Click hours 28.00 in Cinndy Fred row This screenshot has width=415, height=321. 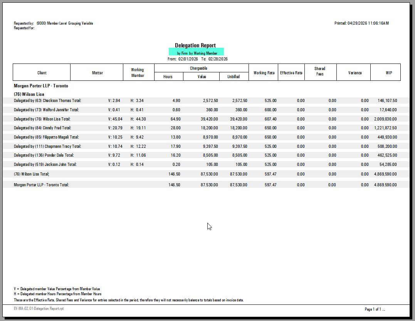(175, 128)
